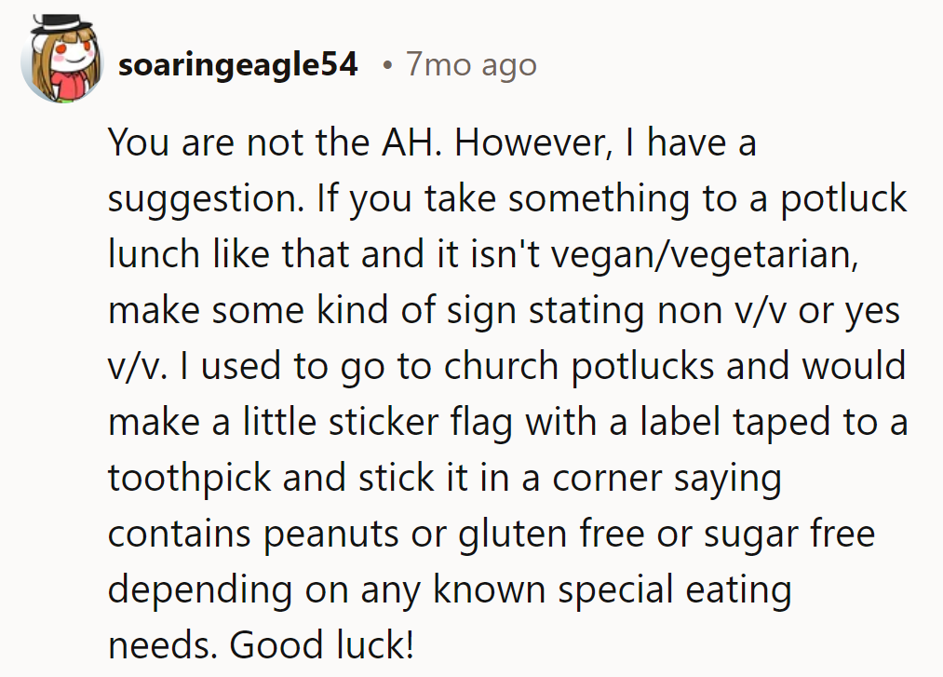Click the phrase "sugar free"
This screenshot has width=943, height=677.
point(791,534)
